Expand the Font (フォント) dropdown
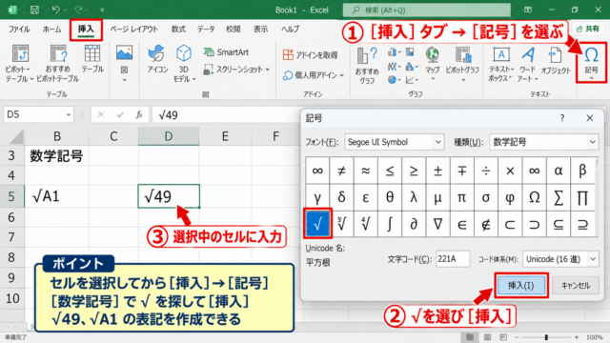 [438, 142]
